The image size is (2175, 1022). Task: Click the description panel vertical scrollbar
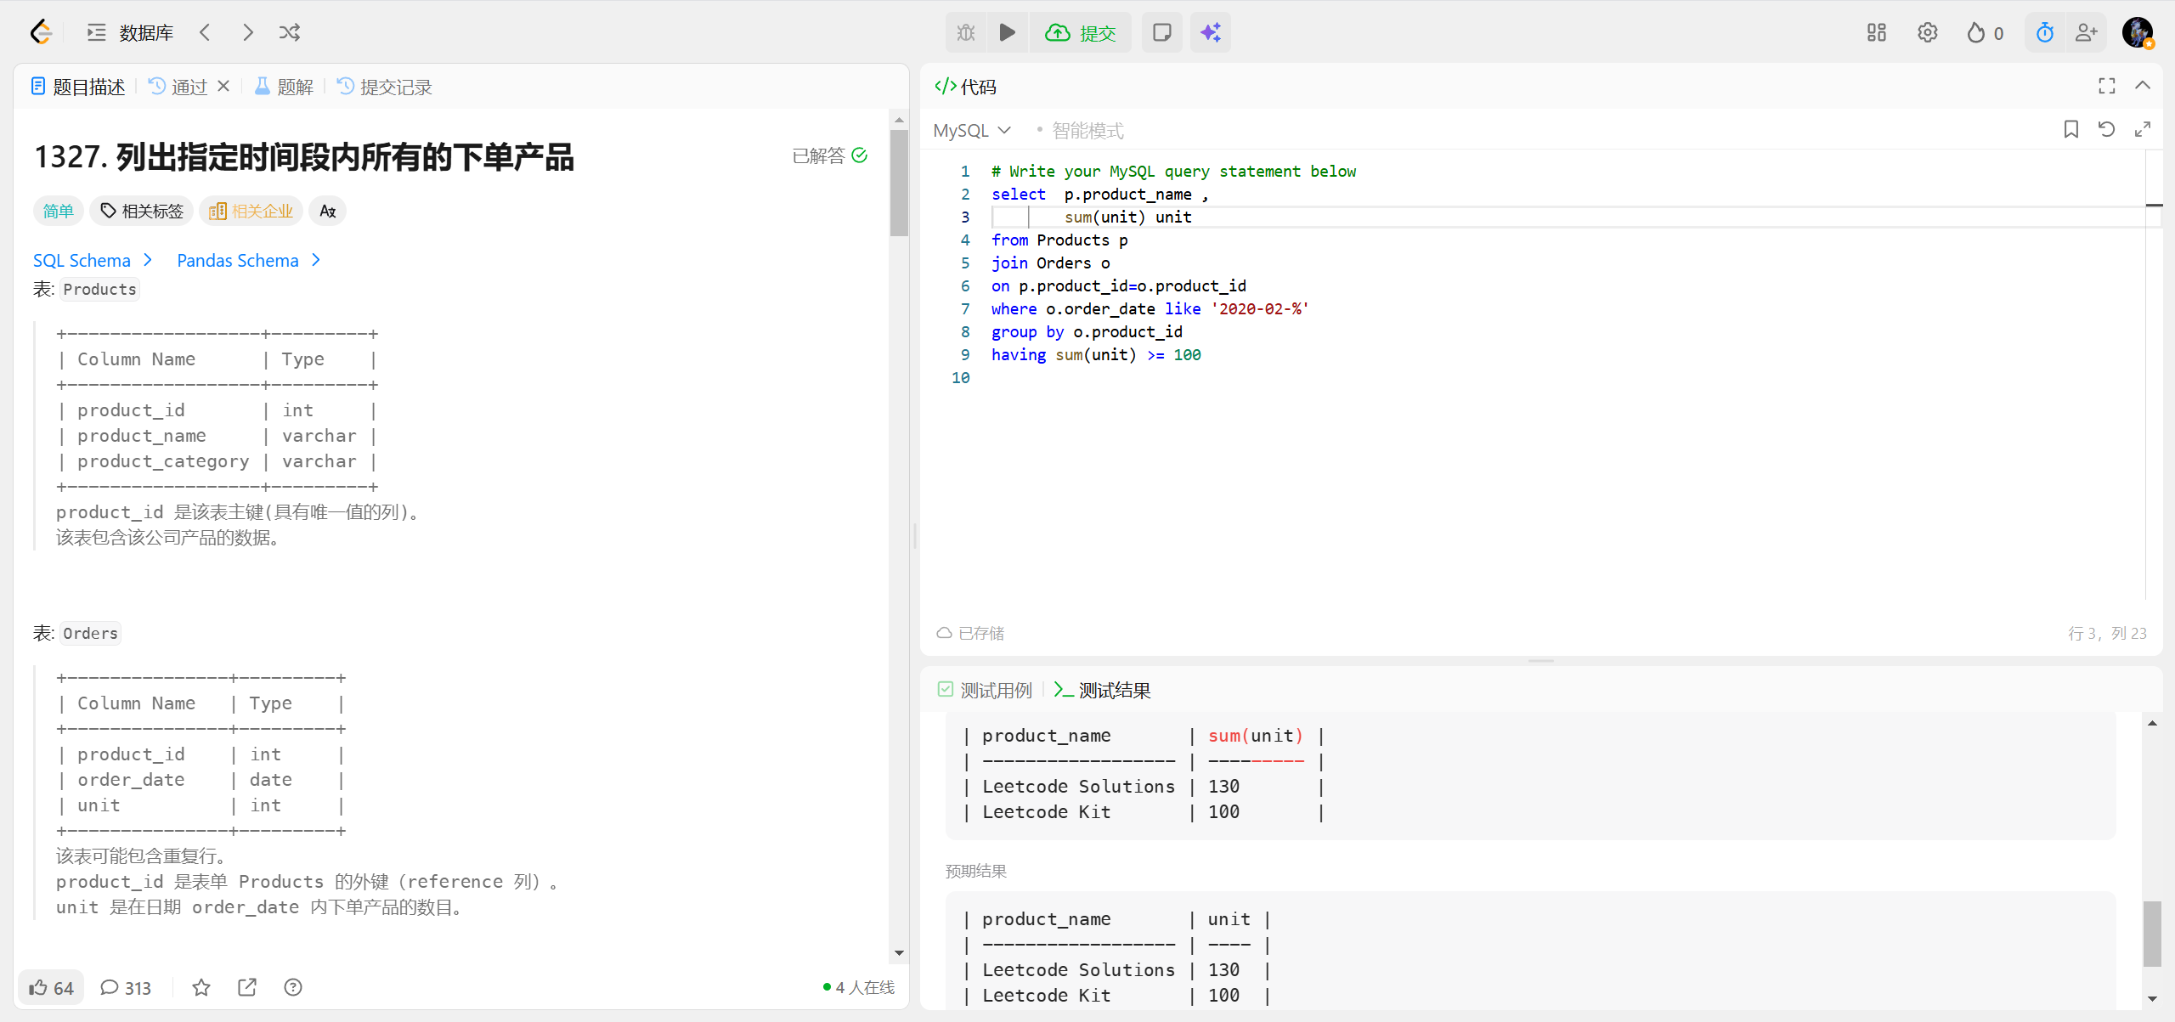899,183
